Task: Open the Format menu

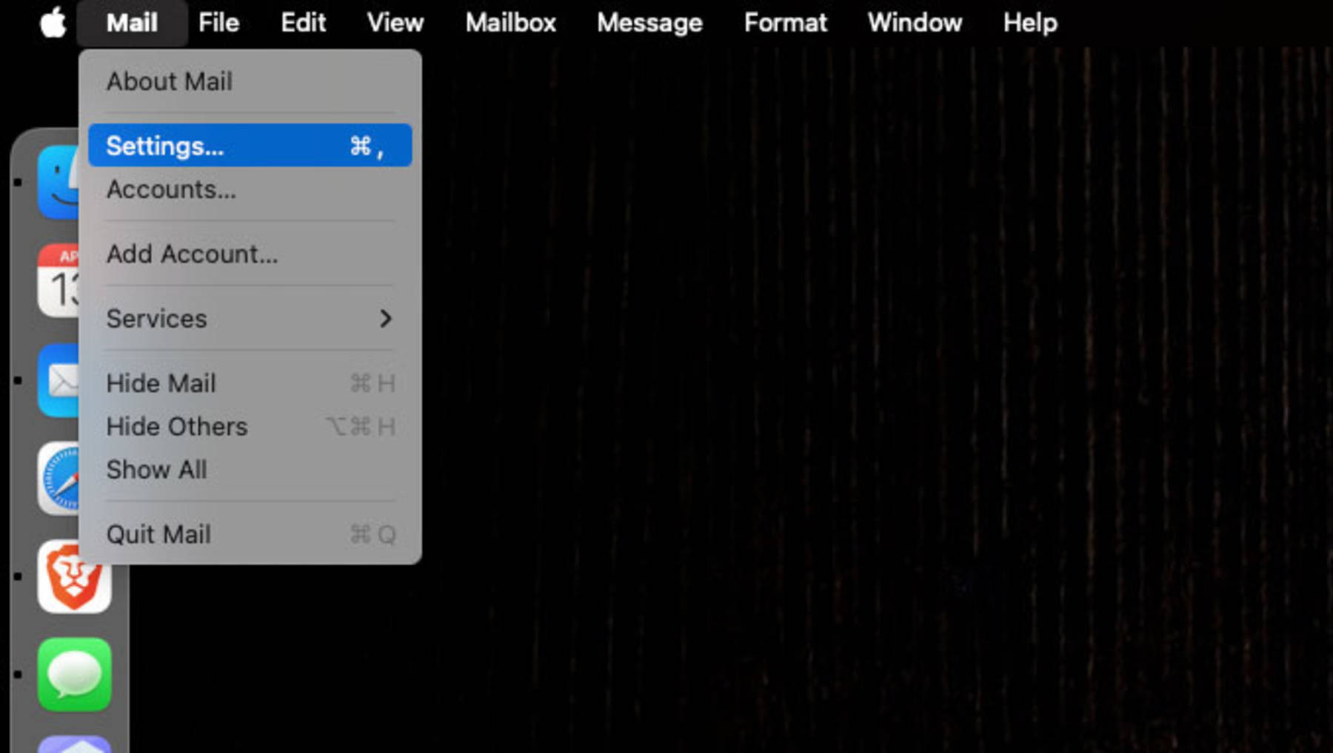Action: click(x=785, y=23)
